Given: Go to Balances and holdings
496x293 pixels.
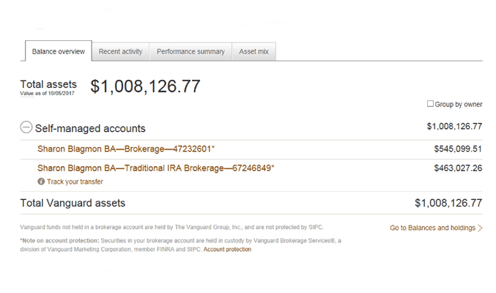Looking at the screenshot, I should pyautogui.click(x=432, y=229).
